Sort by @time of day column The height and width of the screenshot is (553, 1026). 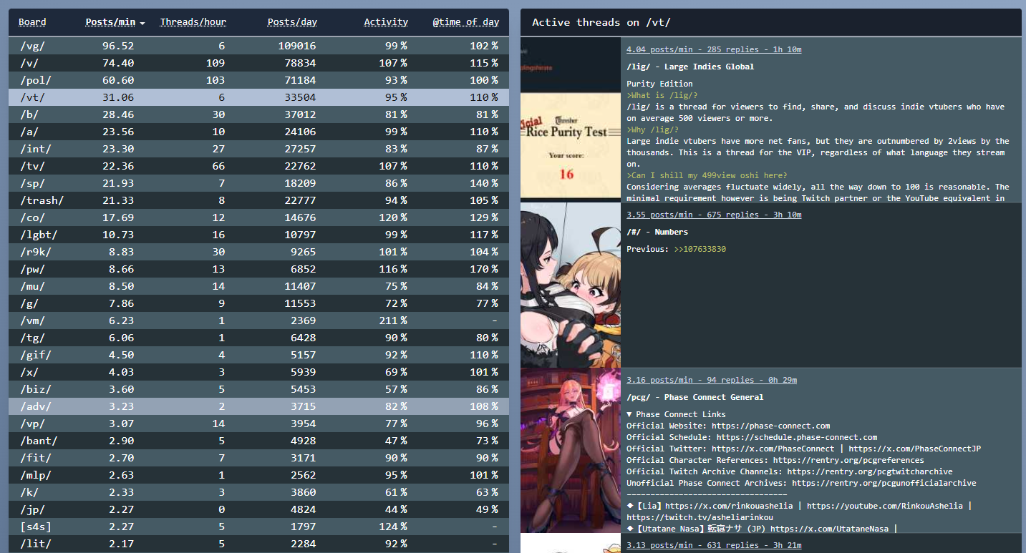[x=465, y=22]
